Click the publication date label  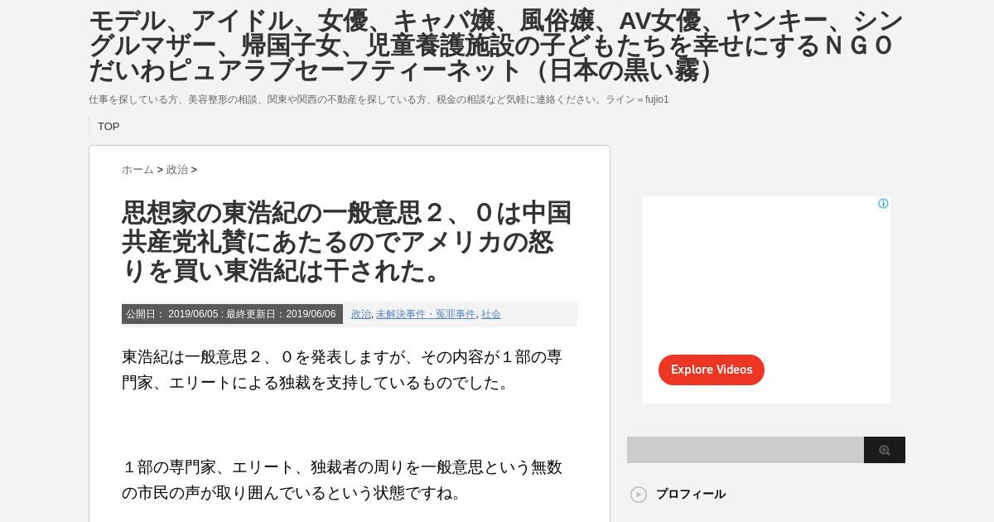(232, 314)
